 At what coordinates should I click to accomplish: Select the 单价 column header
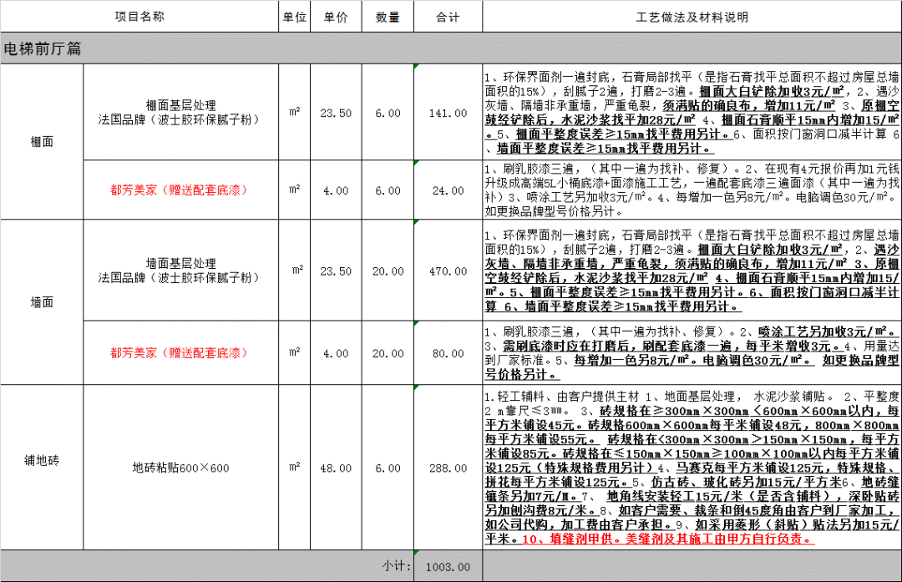(x=336, y=17)
